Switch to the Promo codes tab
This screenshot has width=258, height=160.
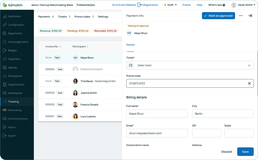click(x=84, y=17)
